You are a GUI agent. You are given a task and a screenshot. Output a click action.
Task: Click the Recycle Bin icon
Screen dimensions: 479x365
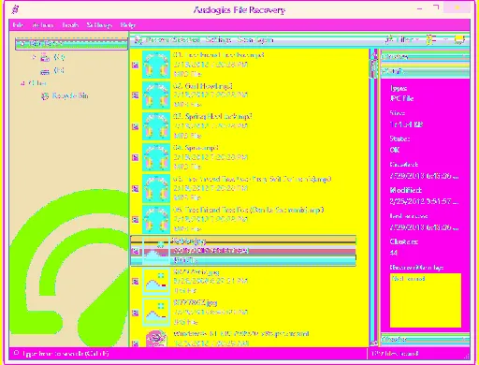[x=45, y=95]
